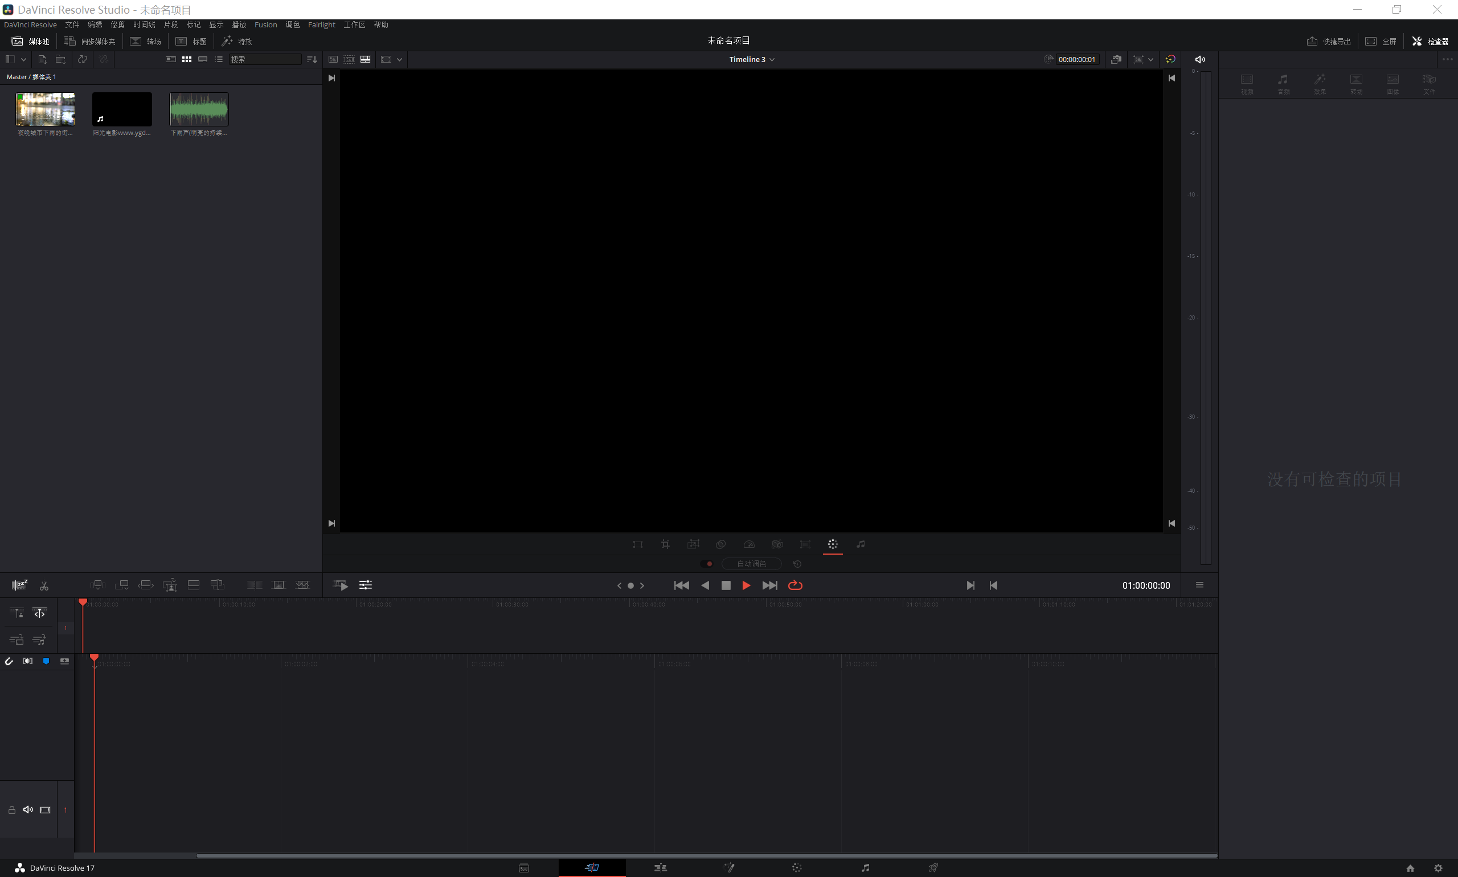Image resolution: width=1458 pixels, height=877 pixels.
Task: Open the 同步媒体夹 panel
Action: (90, 42)
